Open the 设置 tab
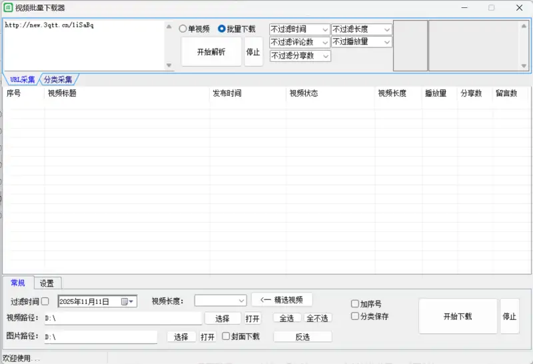533x364 pixels. pyautogui.click(x=47, y=283)
